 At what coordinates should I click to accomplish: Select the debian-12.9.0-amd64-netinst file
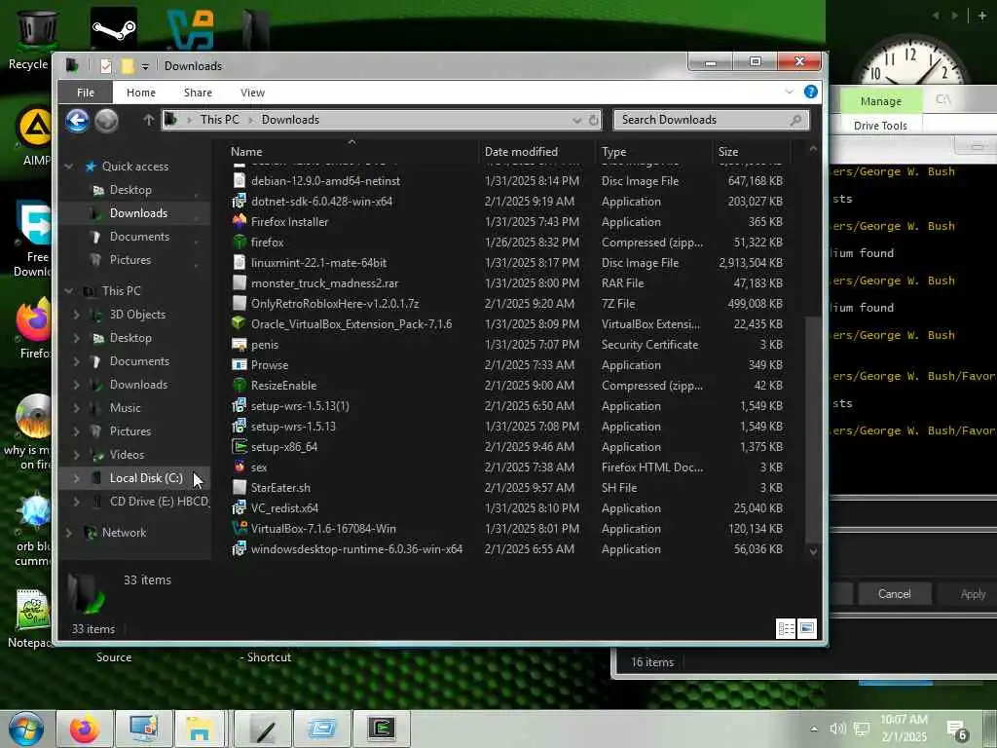tap(325, 180)
